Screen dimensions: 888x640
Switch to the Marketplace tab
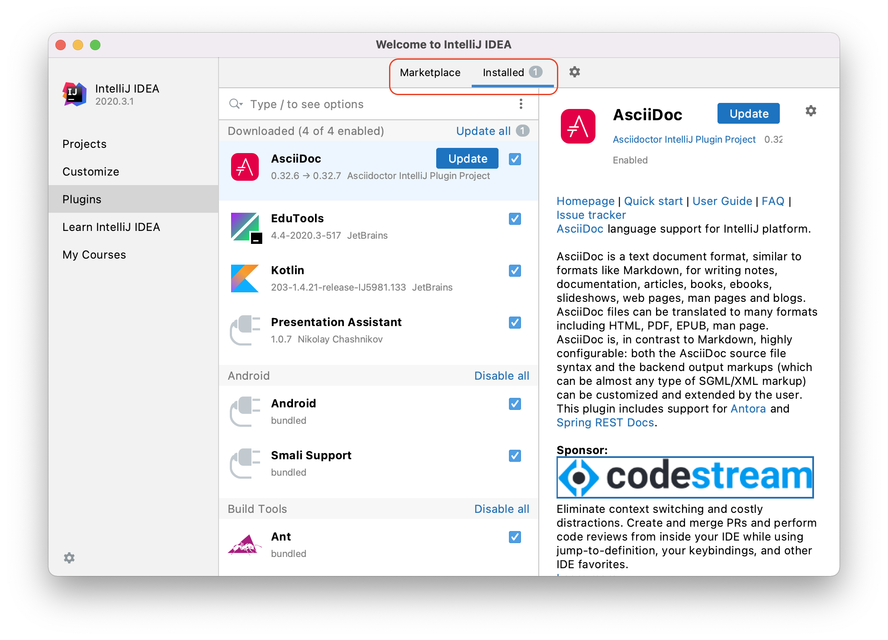(430, 73)
